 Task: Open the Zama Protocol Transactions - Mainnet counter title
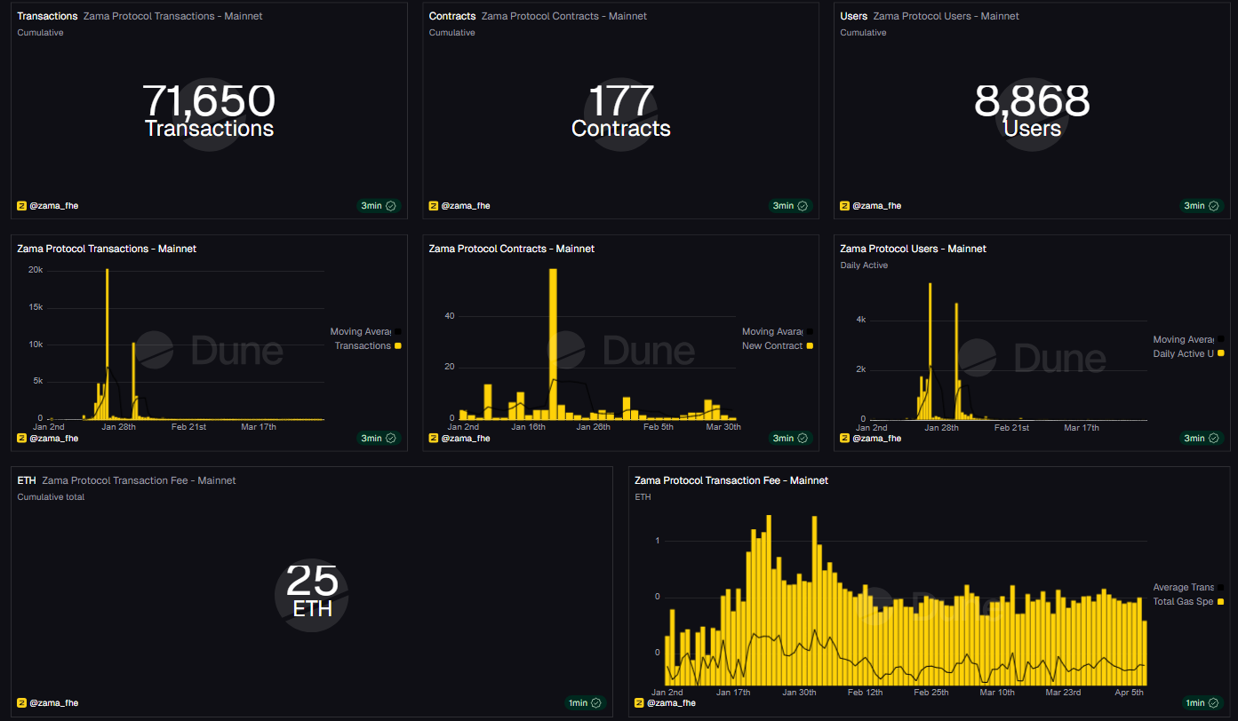coord(172,17)
